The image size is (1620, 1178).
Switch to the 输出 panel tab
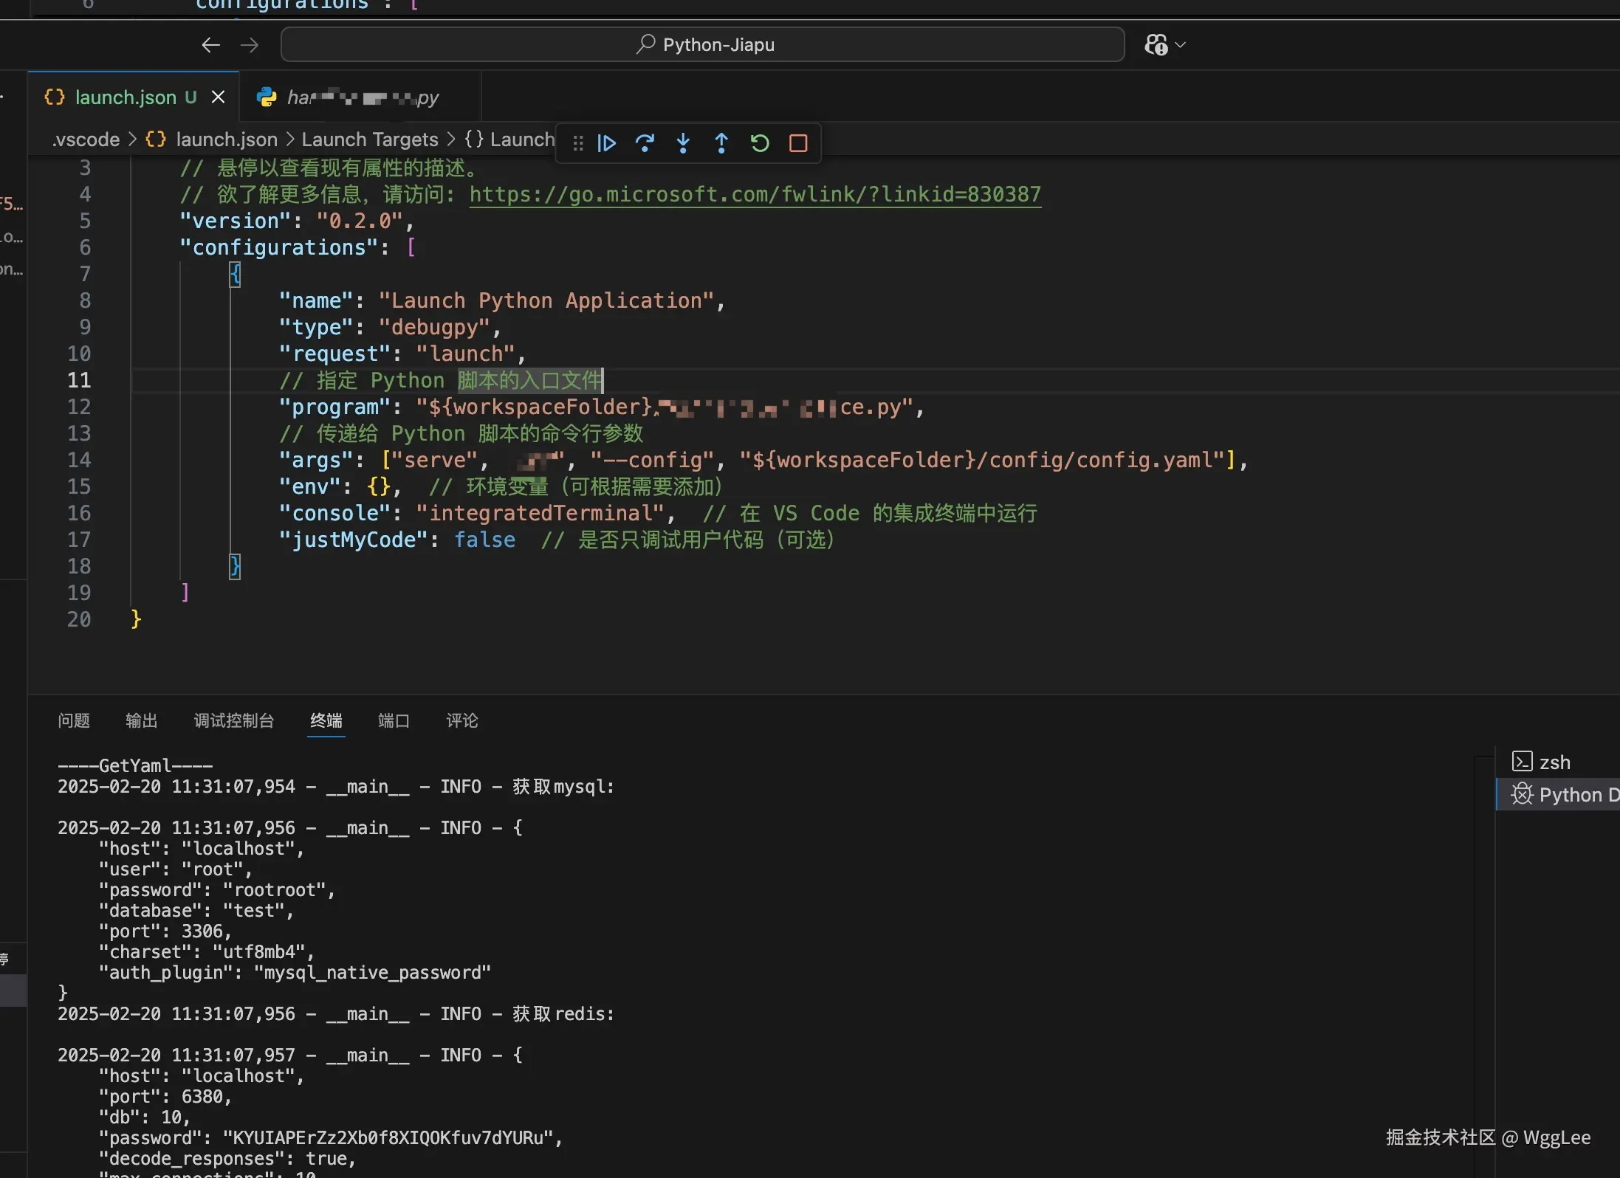pyautogui.click(x=141, y=720)
